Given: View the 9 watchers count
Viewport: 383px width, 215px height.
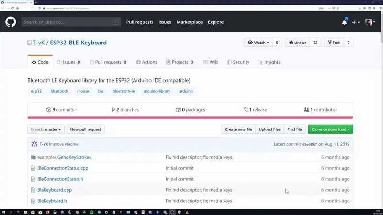Looking at the screenshot, I should coord(277,43).
